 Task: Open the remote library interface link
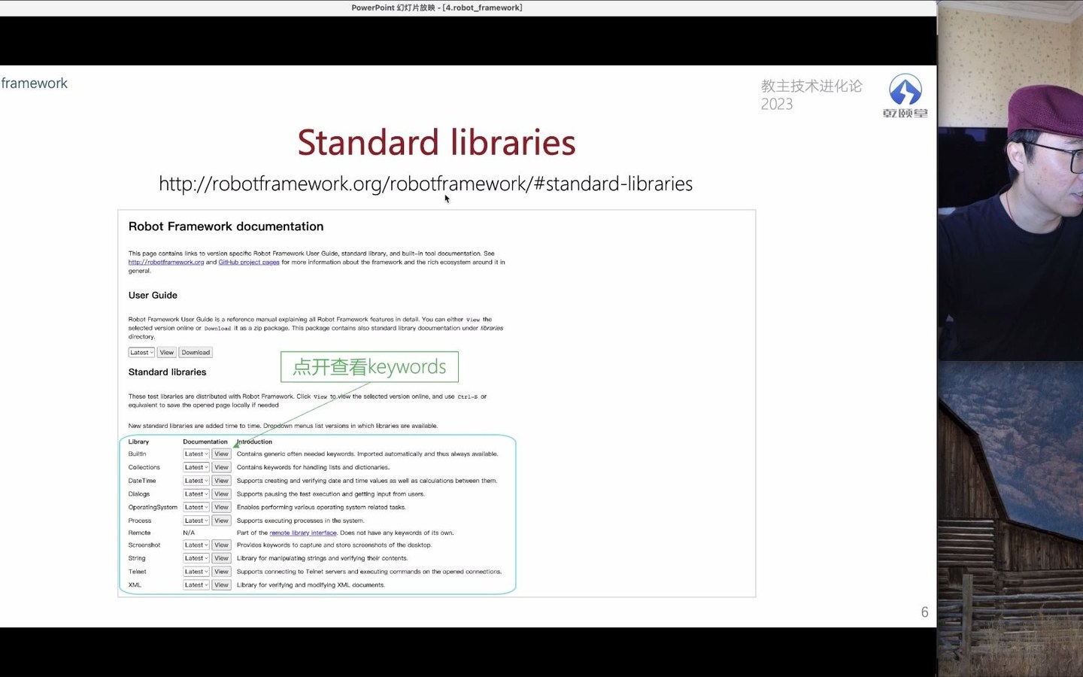tap(303, 533)
